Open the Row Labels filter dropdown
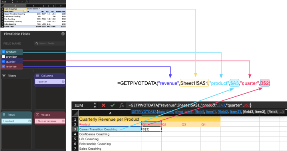This screenshot has width=287, height=151. click(x=25, y=11)
